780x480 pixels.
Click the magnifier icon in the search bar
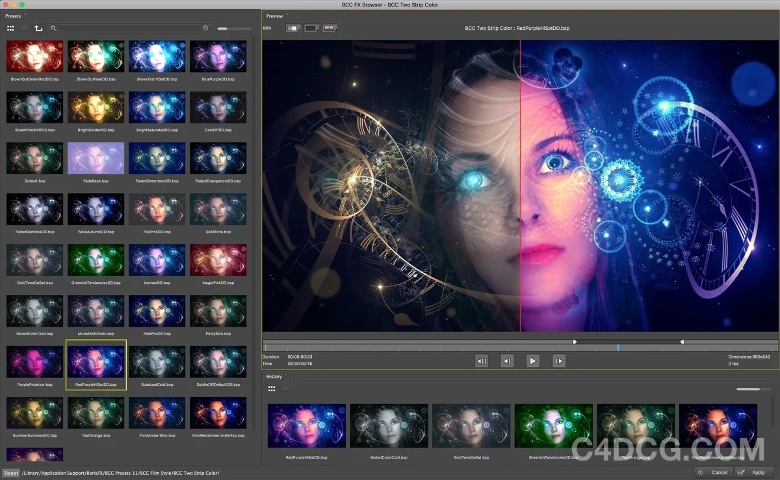coord(53,28)
